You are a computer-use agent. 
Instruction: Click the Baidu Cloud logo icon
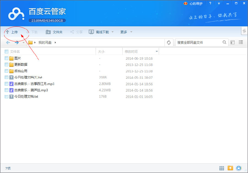point(16,14)
